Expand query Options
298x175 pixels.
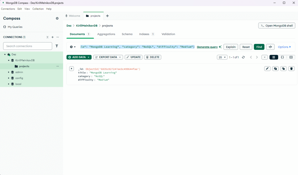tap(284, 47)
